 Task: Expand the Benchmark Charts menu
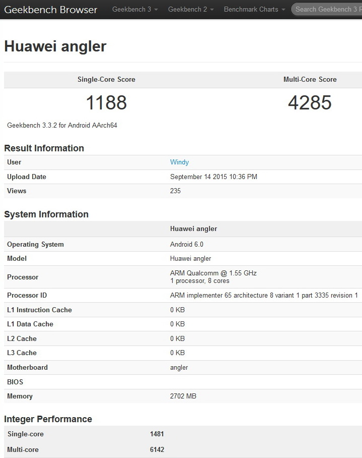coord(254,10)
